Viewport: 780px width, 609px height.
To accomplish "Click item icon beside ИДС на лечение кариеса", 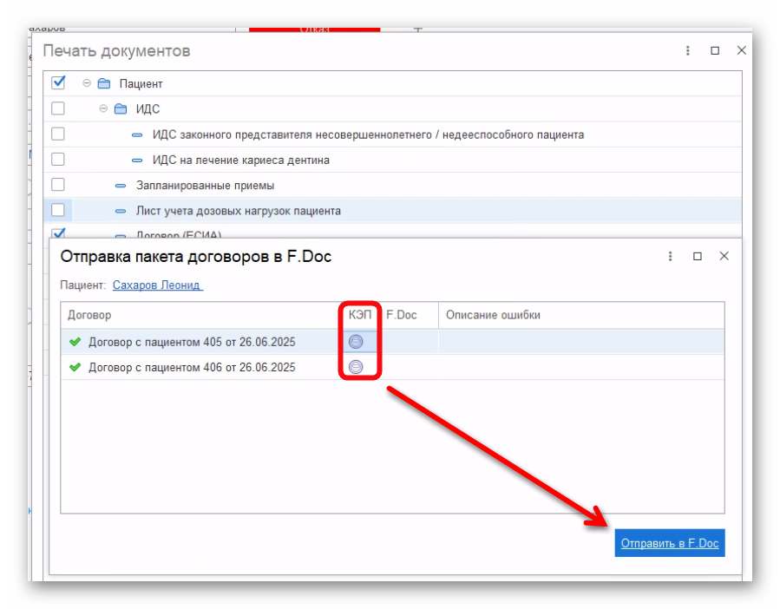I will (x=137, y=160).
